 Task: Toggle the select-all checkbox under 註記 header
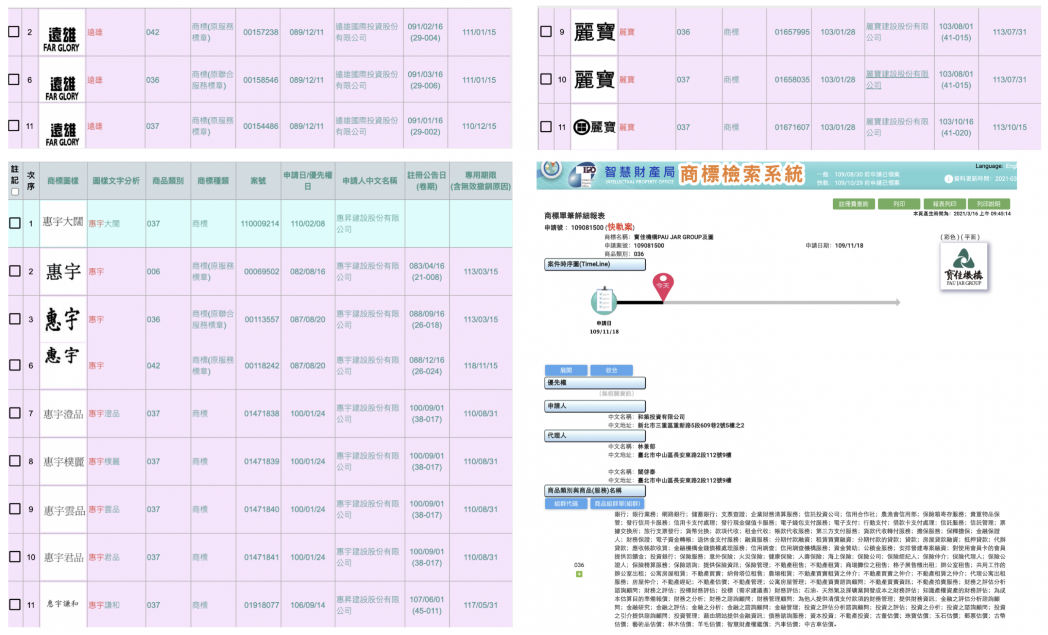(15, 192)
